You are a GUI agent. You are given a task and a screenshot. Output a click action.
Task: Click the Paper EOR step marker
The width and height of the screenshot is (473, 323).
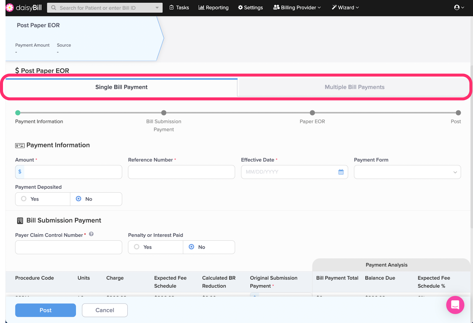[x=312, y=113]
